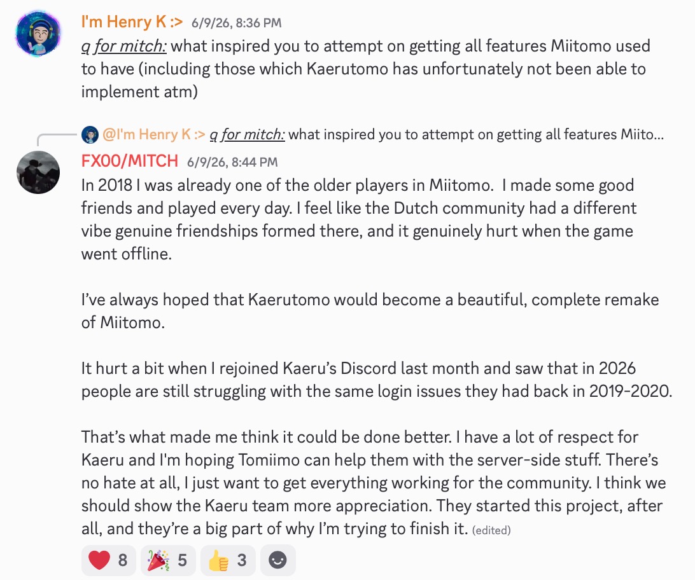Open the add reaction smiley picker
Screen dimensions: 695x580
(x=278, y=560)
